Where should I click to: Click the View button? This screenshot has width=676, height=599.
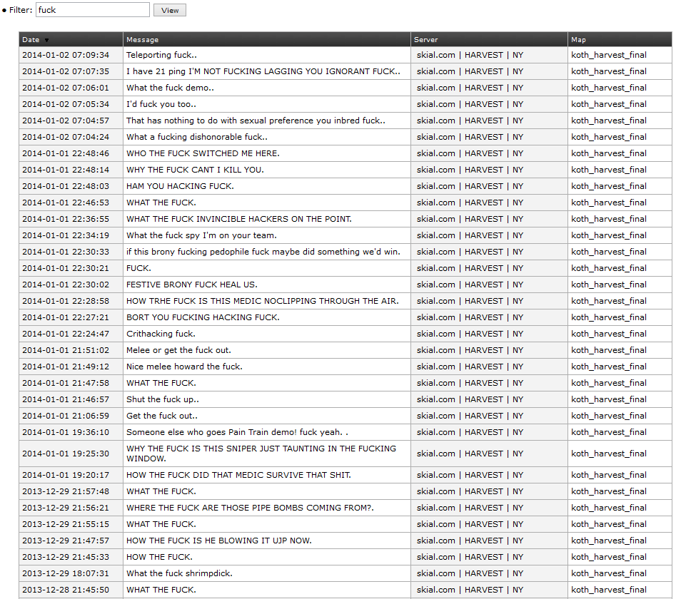170,10
